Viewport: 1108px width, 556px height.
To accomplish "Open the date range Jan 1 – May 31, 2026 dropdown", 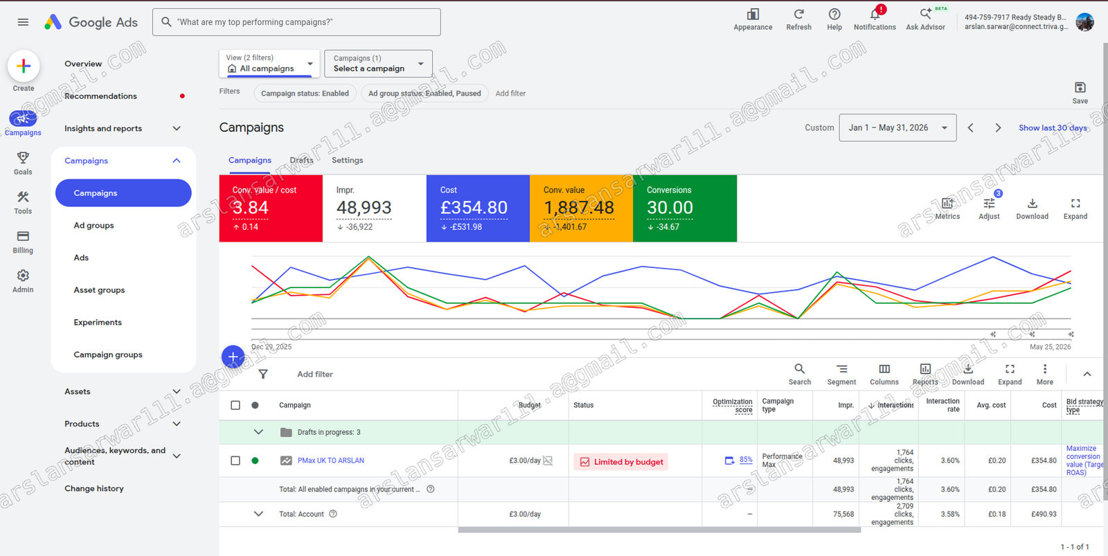I will [897, 127].
